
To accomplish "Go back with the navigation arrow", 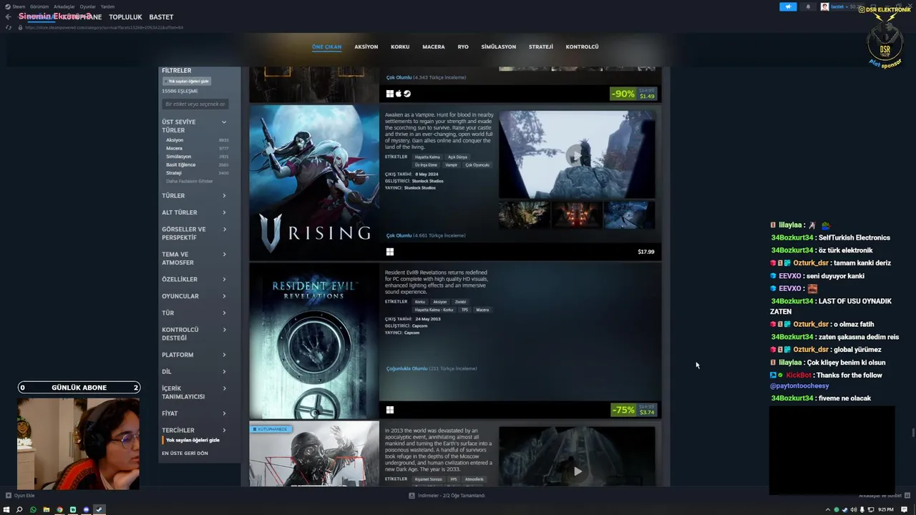I will click(9, 16).
